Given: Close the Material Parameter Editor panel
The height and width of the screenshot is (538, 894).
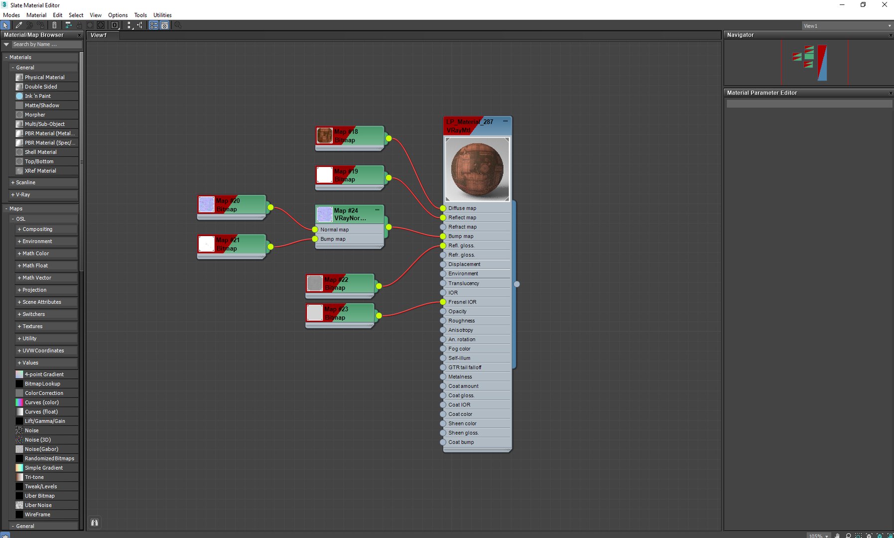Looking at the screenshot, I should tap(891, 93).
